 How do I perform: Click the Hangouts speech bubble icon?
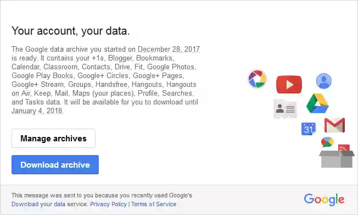click(327, 142)
